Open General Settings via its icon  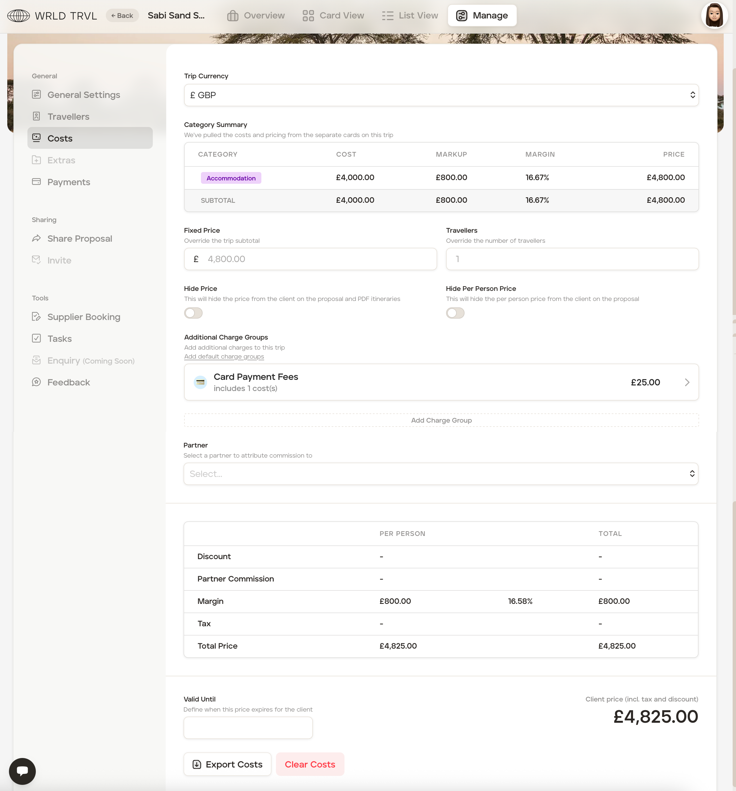[x=36, y=94]
